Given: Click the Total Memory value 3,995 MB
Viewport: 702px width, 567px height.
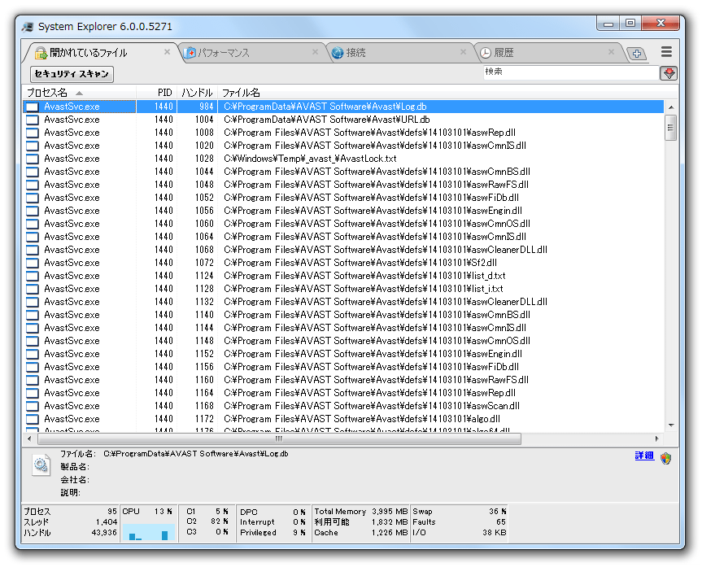Looking at the screenshot, I should point(390,512).
